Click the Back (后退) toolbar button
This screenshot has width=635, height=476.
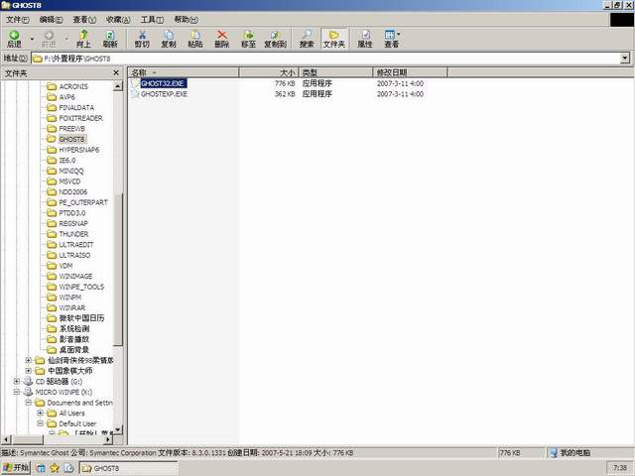pos(14,39)
